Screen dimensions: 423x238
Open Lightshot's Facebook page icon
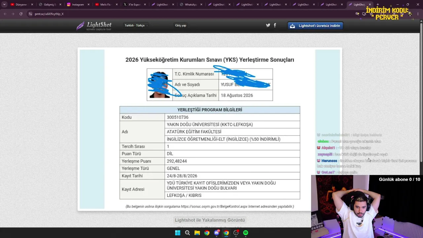(x=275, y=25)
